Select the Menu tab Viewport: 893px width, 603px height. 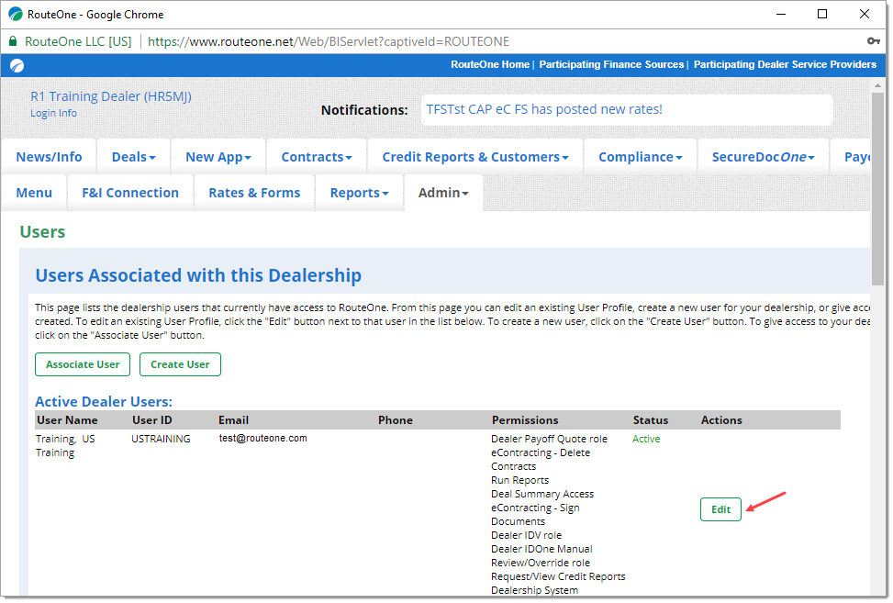tap(34, 193)
